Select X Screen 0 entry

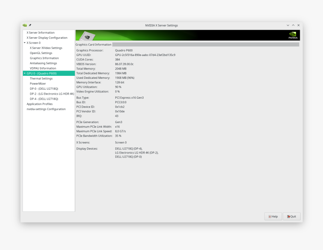point(33,43)
